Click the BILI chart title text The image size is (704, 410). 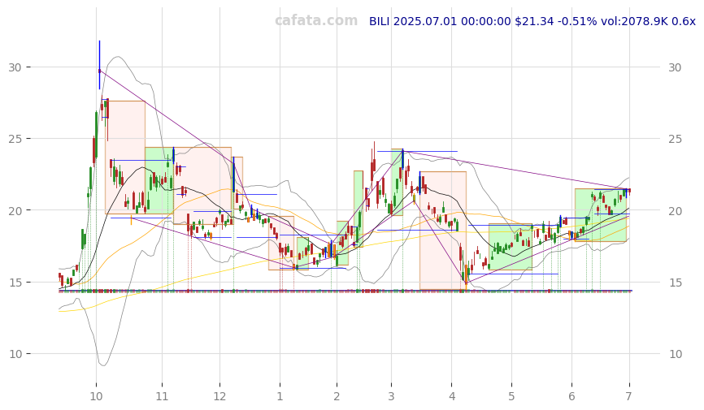(x=532, y=21)
